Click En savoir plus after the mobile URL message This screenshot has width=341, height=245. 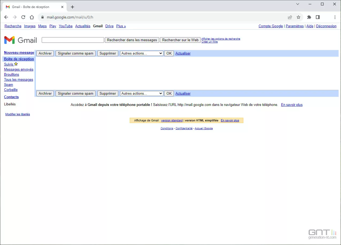click(292, 105)
